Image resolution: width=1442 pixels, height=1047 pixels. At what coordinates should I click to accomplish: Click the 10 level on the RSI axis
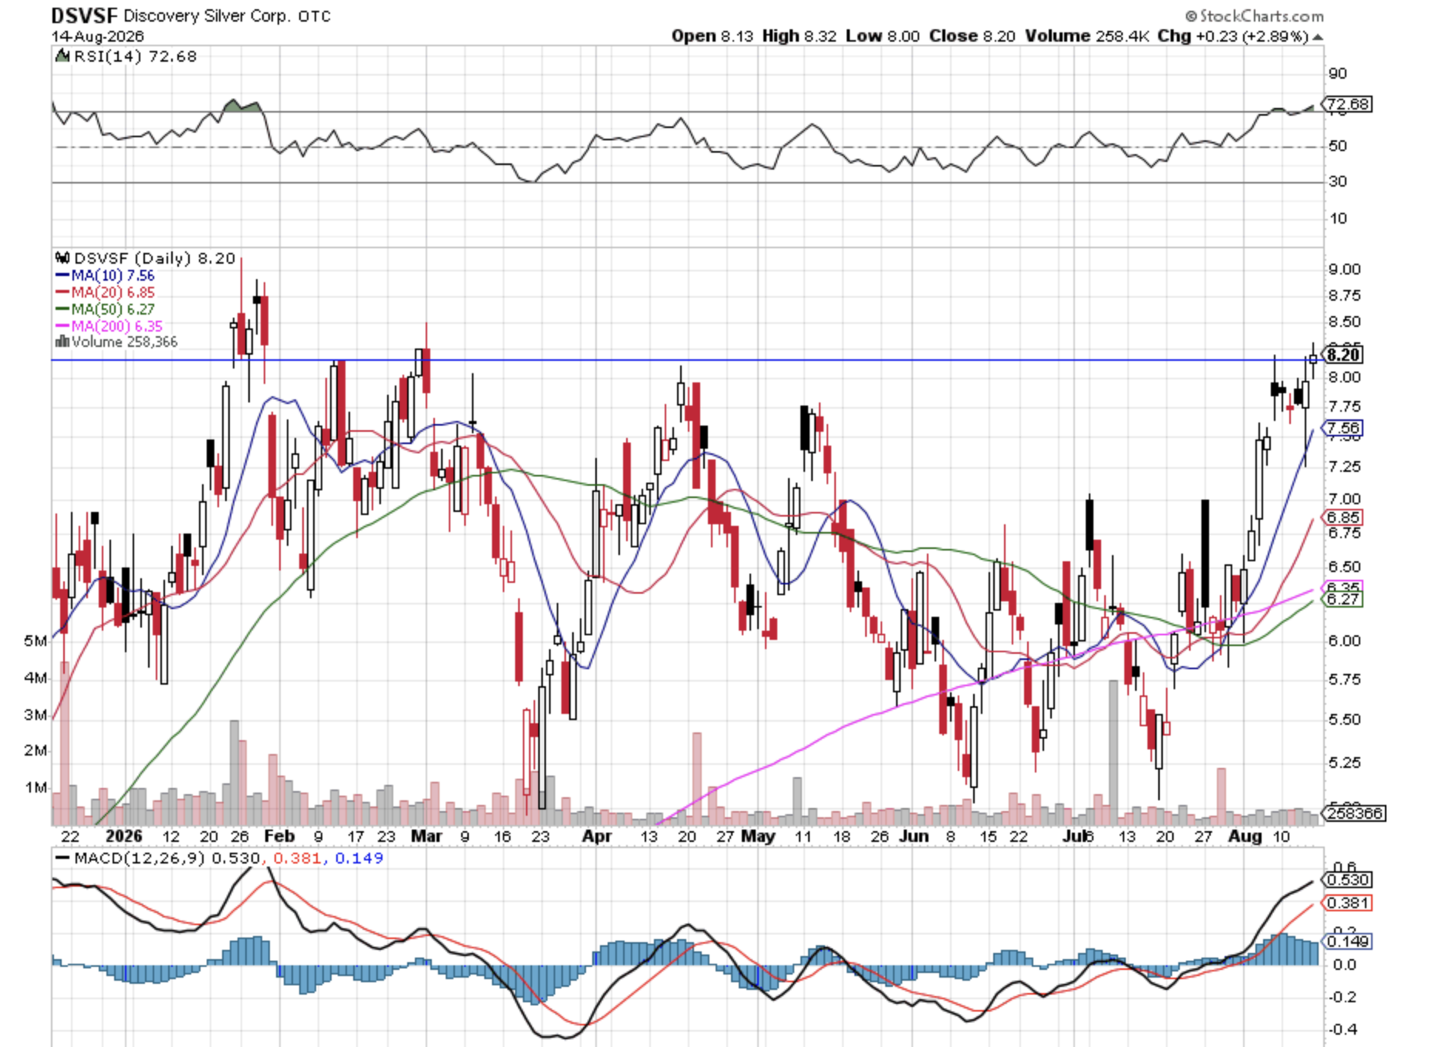(1337, 218)
